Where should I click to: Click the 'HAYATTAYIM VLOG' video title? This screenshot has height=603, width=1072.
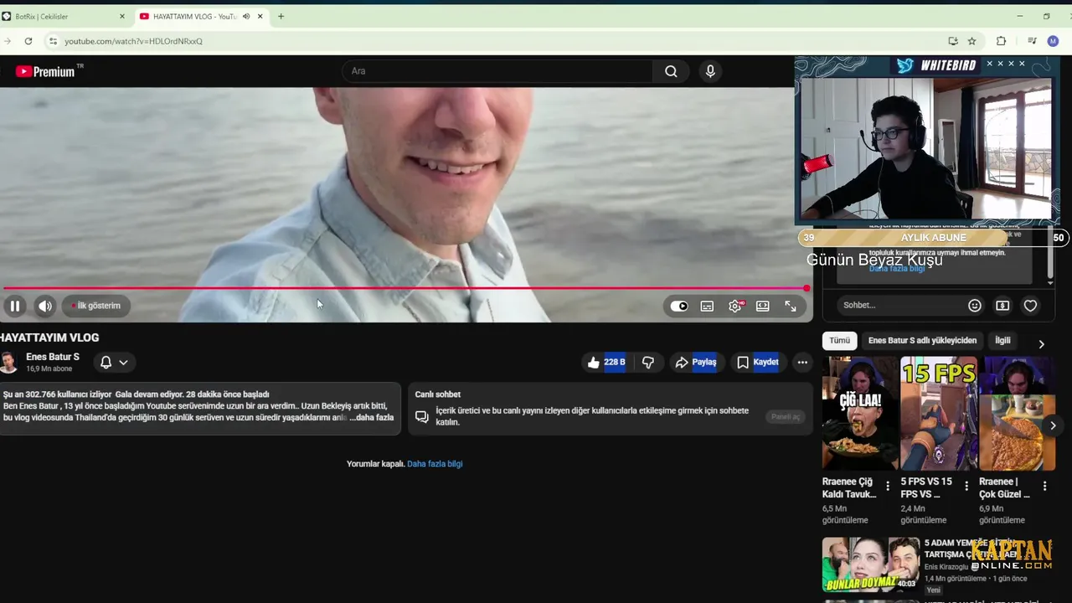pyautogui.click(x=49, y=338)
